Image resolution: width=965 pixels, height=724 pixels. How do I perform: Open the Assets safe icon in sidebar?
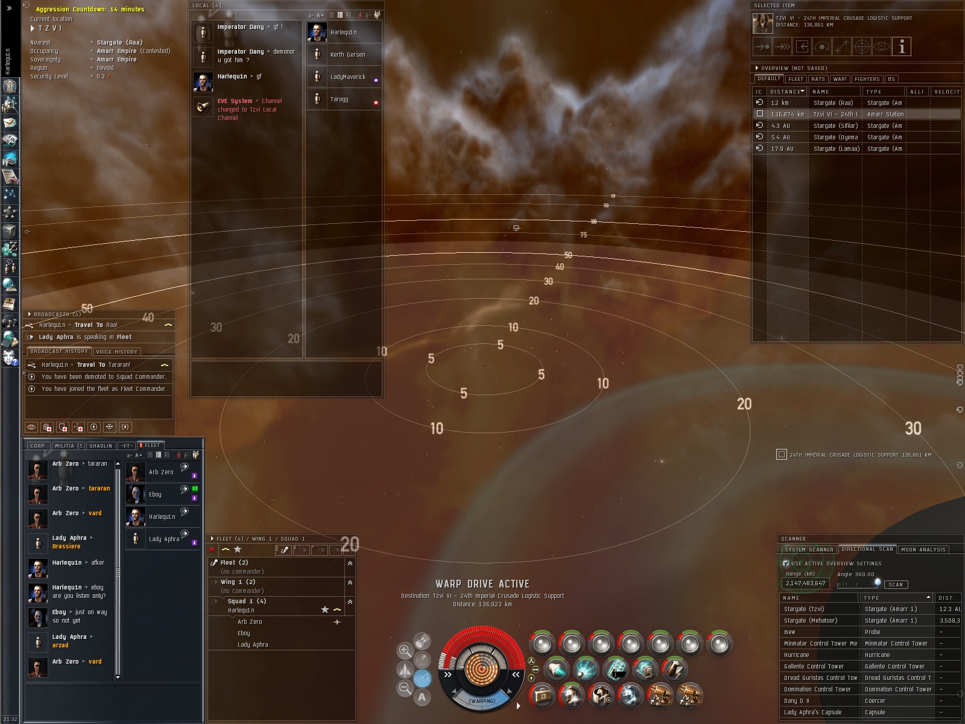[x=10, y=230]
